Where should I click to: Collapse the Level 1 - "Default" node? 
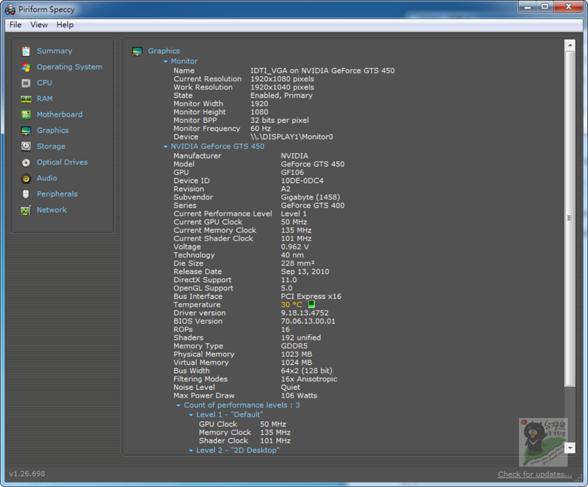point(191,415)
